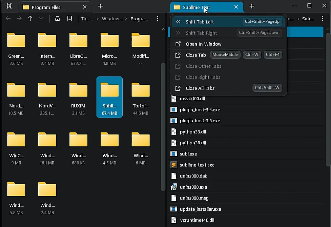Select plugin_host-3.8.exe file
Image resolution: width=331 pixels, height=227 pixels.
pos(246,121)
